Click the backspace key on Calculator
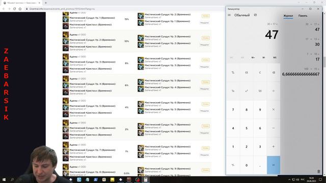The height and width of the screenshot is (183, 326). [x=274, y=73]
